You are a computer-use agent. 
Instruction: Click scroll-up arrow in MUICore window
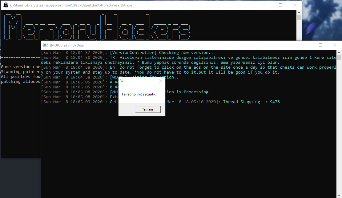[x=339, y=53]
